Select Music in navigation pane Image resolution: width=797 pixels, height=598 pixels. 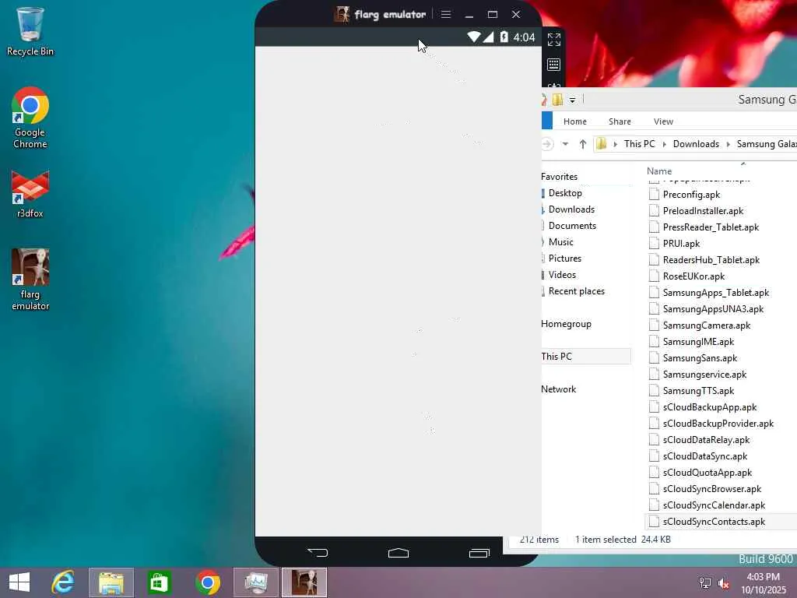tap(560, 242)
